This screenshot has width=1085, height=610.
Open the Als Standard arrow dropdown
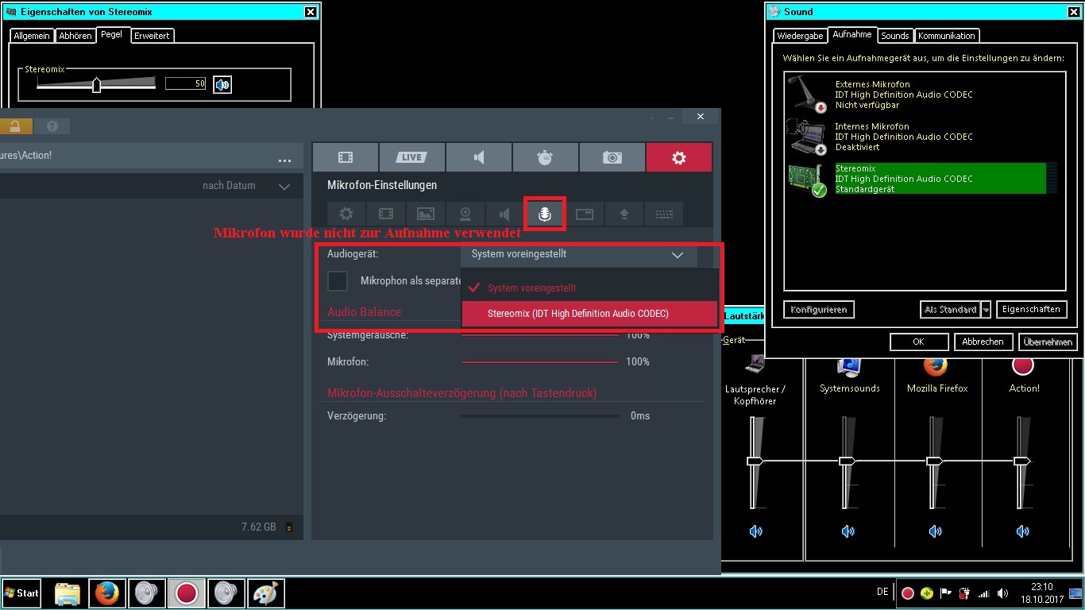coord(986,310)
